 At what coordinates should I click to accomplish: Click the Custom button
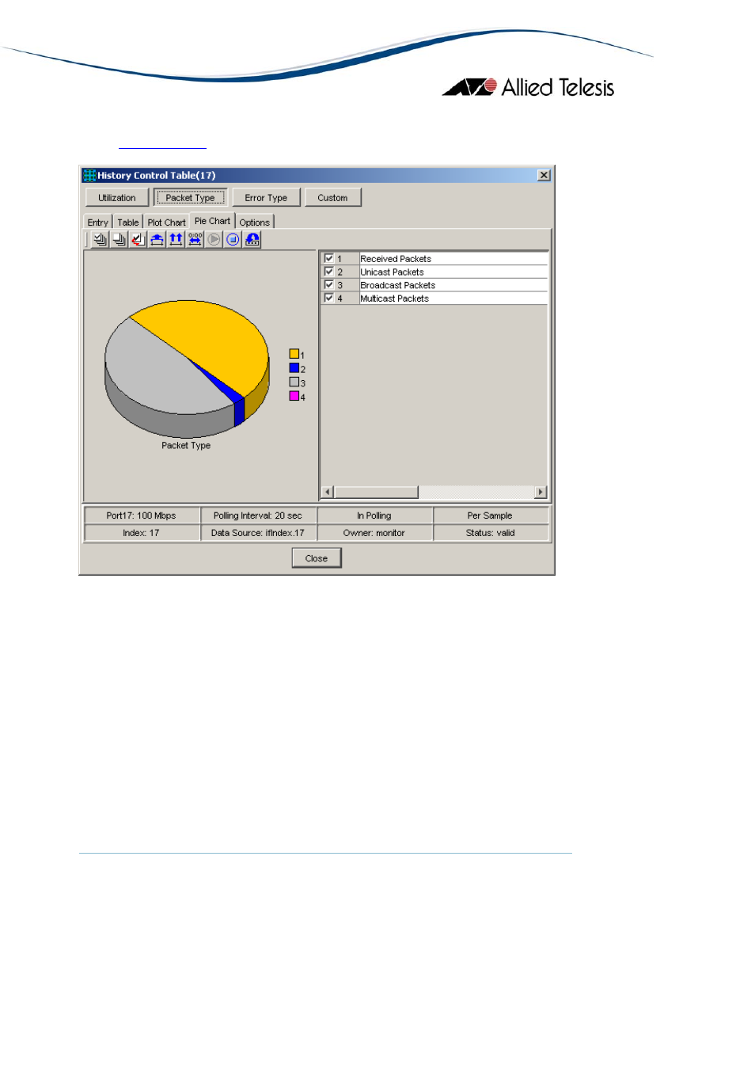click(332, 198)
